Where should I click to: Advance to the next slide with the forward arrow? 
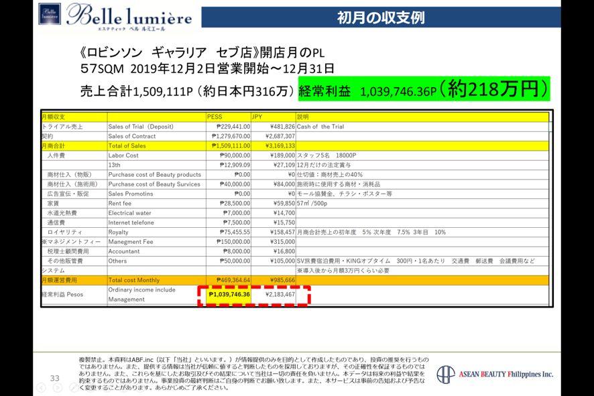tap(58, 387)
